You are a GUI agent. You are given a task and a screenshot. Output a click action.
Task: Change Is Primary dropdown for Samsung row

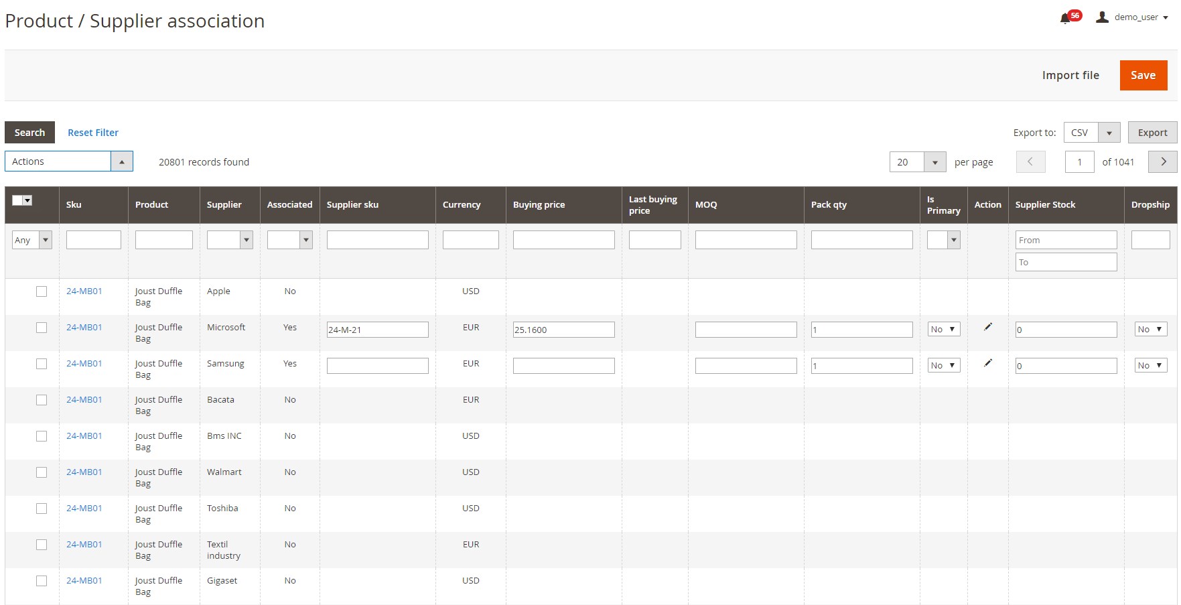pyautogui.click(x=944, y=365)
